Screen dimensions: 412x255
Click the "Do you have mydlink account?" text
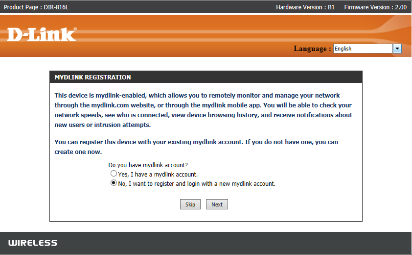148,165
